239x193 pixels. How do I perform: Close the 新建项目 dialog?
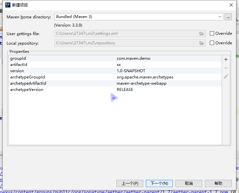pyautogui.click(x=231, y=5)
